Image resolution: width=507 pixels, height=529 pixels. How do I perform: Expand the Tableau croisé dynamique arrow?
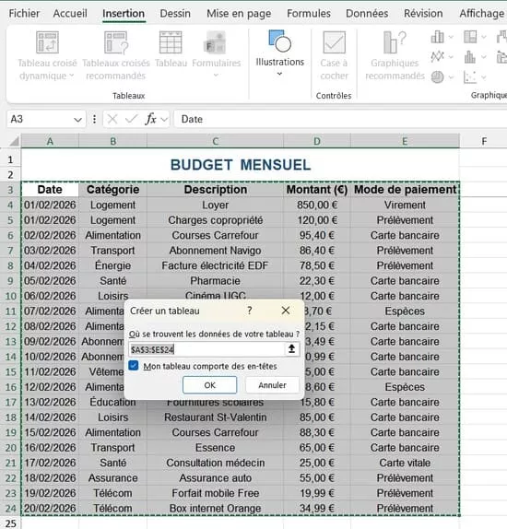[x=72, y=76]
